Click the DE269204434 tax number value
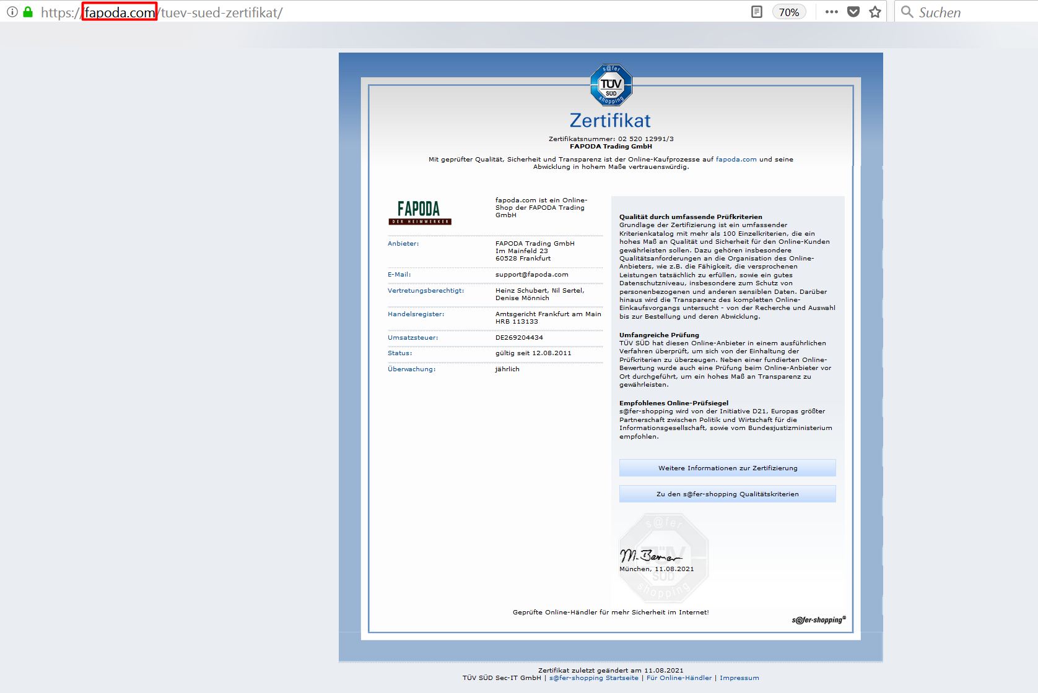 (519, 338)
